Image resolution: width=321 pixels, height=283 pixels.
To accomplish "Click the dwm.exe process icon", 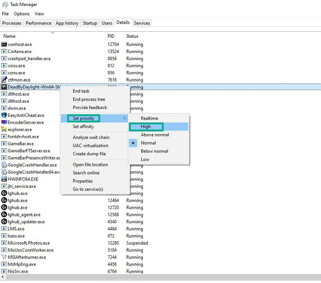I will click(x=4, y=108).
